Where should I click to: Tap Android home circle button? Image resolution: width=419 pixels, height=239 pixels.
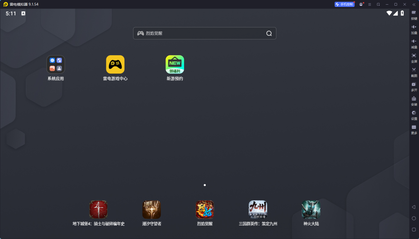click(x=414, y=218)
